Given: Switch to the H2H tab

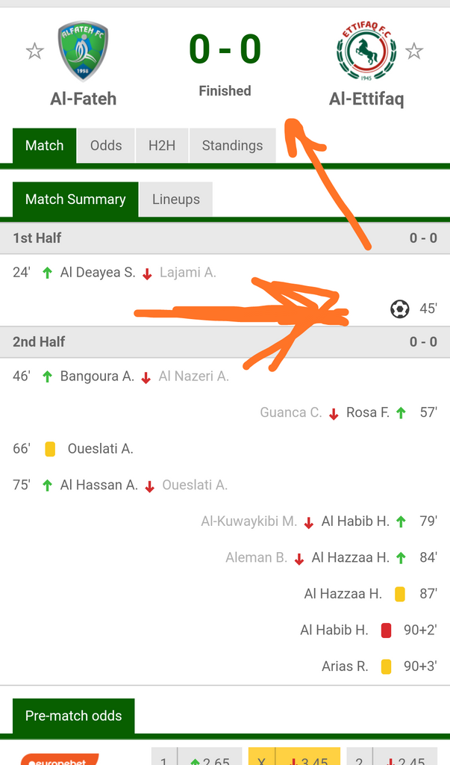Looking at the screenshot, I should point(162,146).
